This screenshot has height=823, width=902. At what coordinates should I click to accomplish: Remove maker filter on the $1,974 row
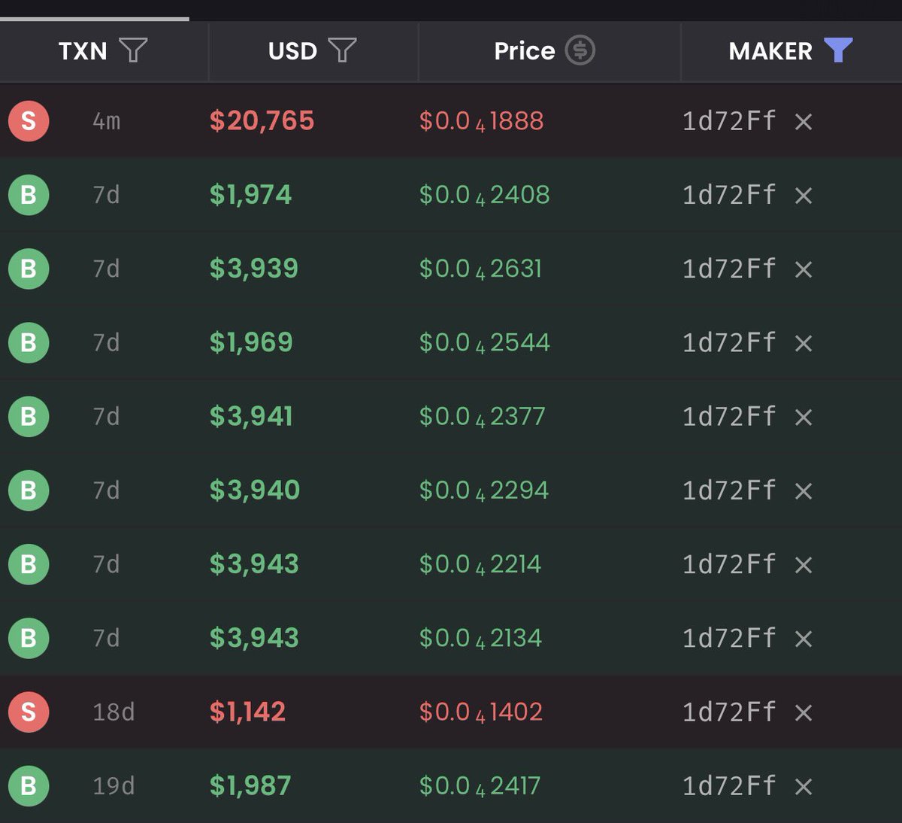click(x=804, y=196)
